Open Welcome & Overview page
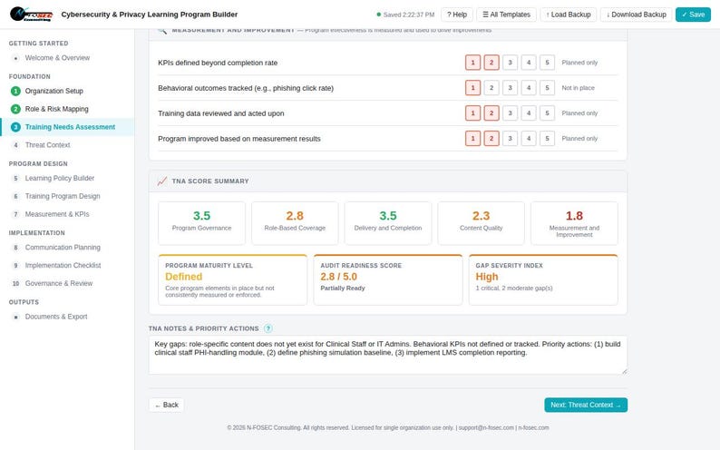 67,58
